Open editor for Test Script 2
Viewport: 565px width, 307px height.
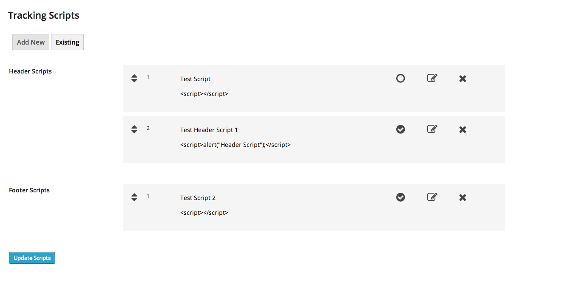coord(432,197)
